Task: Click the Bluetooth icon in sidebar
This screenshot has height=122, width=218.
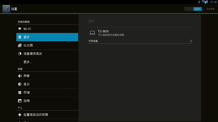Action: pos(20,37)
